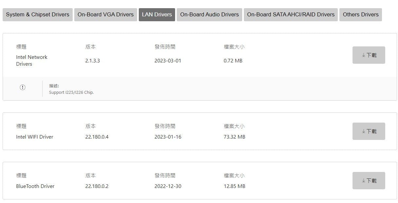Screen dimensions: 398x203
Task: Download the Intel Network Drivers package
Action: (369, 55)
